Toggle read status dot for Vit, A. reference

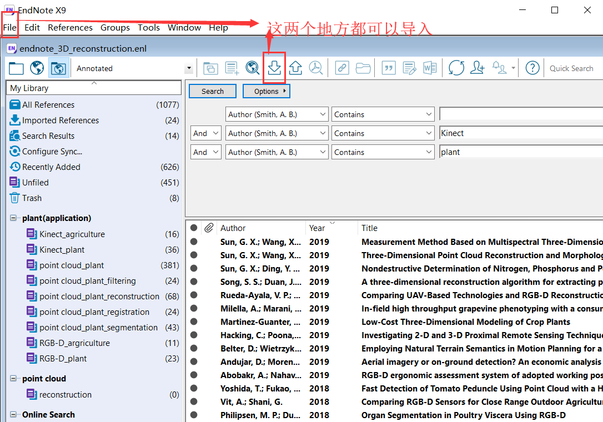194,401
